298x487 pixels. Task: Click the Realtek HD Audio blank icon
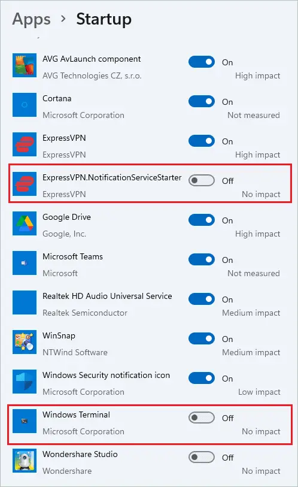pos(25,303)
